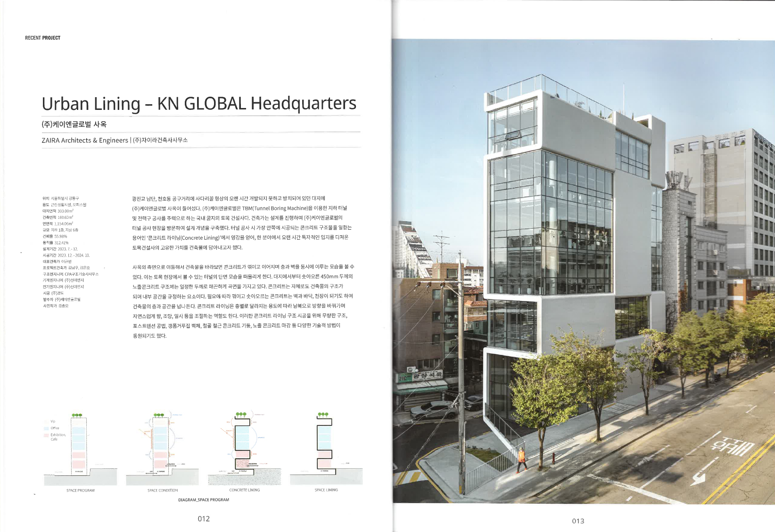
Task: Click the paragraph starting '사옥의 측면으로 이동해서'
Action: coord(243,301)
